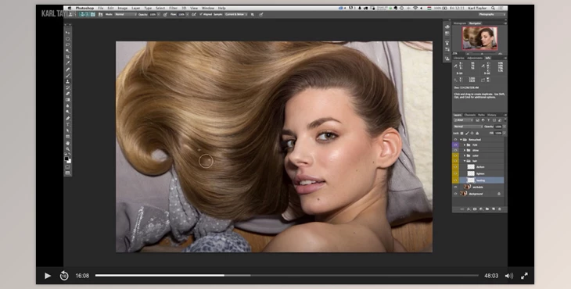Toggle the Aligned checkbox
571x289 pixels.
pos(201,15)
